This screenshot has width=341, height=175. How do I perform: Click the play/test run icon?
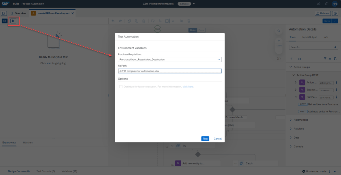[x=13, y=21]
